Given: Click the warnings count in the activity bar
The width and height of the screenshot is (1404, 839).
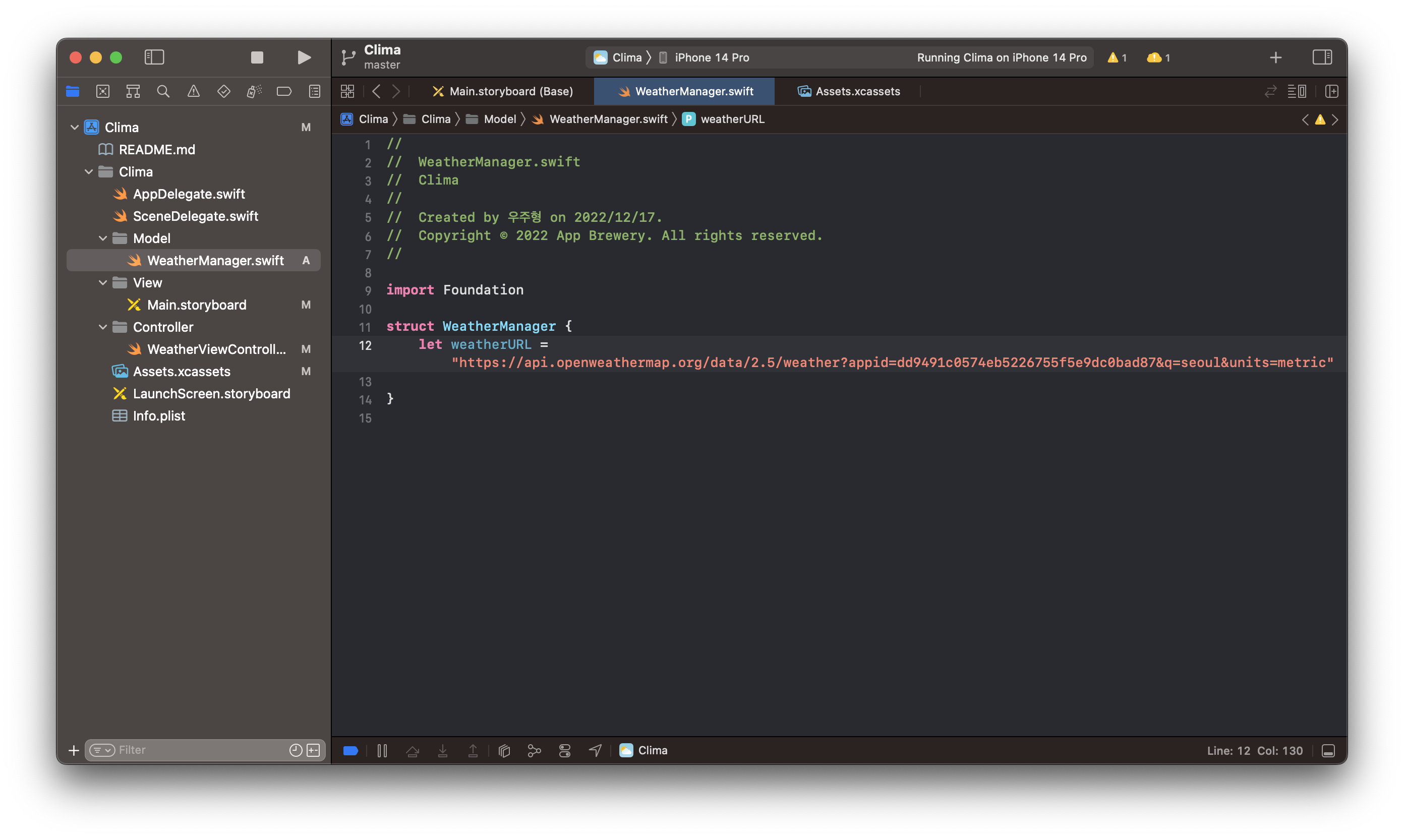Looking at the screenshot, I should pos(1117,57).
